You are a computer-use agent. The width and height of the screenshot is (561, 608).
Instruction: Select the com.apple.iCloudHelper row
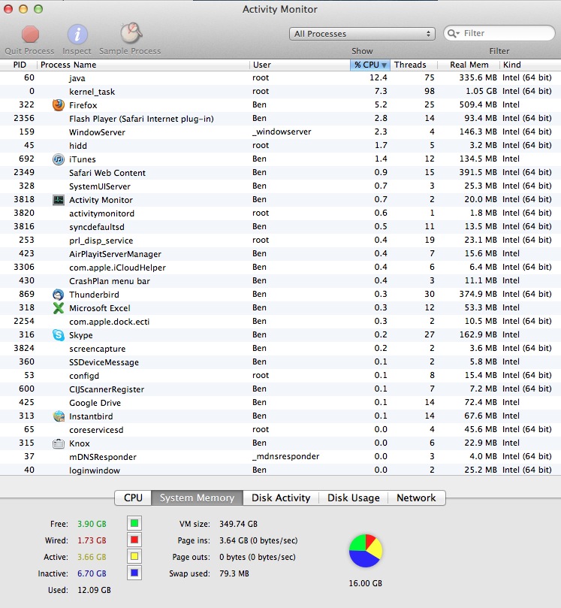[x=281, y=267]
